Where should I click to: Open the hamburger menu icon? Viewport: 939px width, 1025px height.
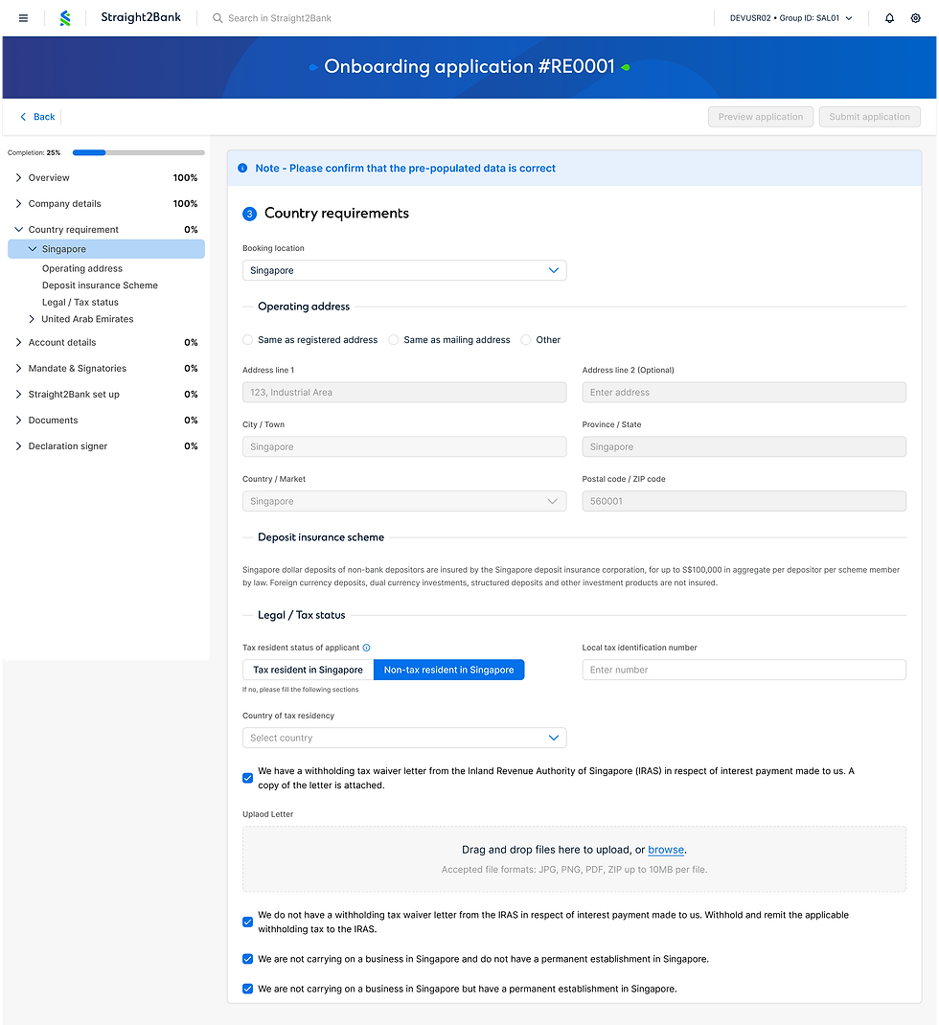coord(23,18)
